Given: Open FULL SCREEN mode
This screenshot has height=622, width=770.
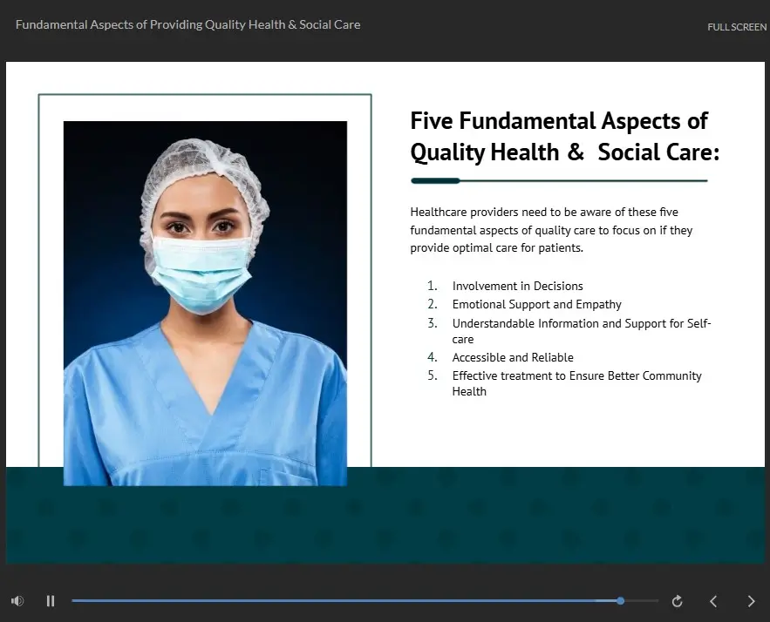Looking at the screenshot, I should coord(737,27).
